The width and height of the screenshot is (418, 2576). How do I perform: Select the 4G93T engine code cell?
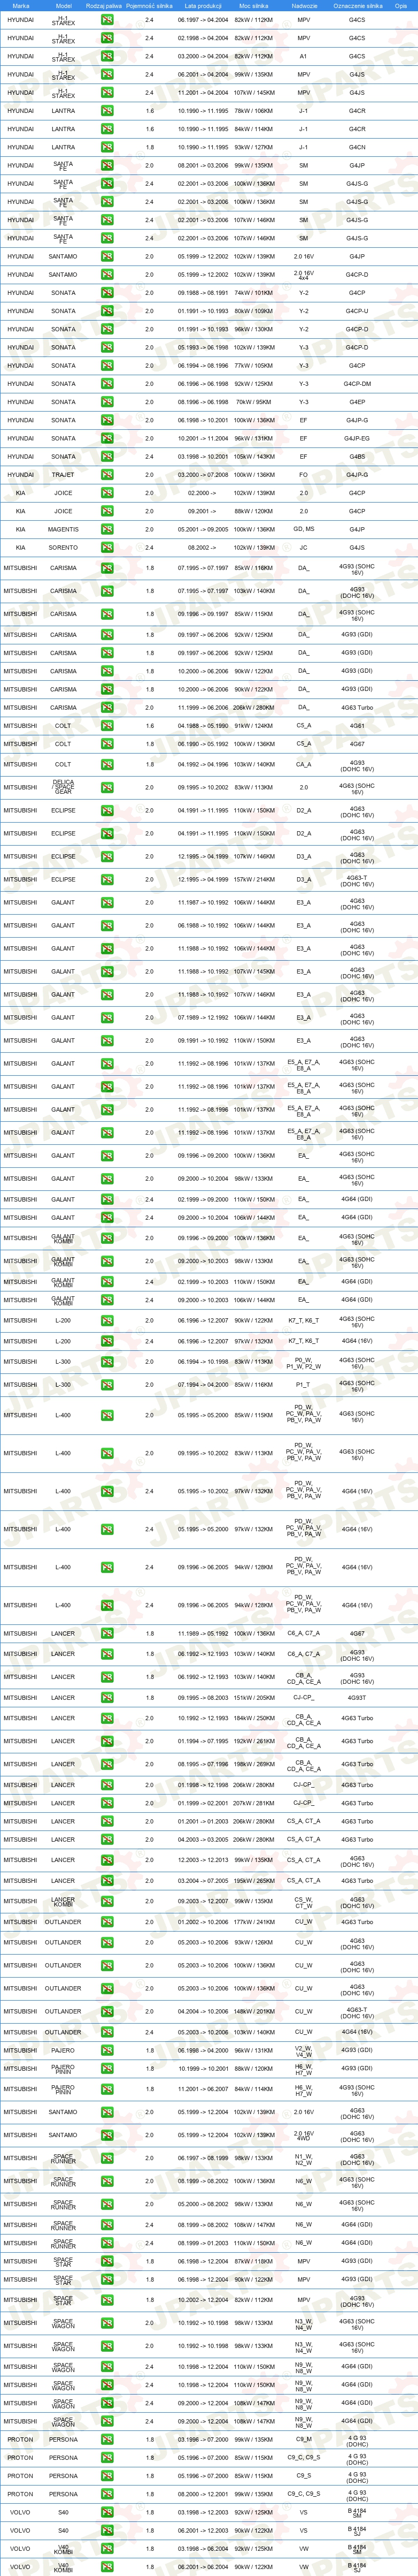357,1697
